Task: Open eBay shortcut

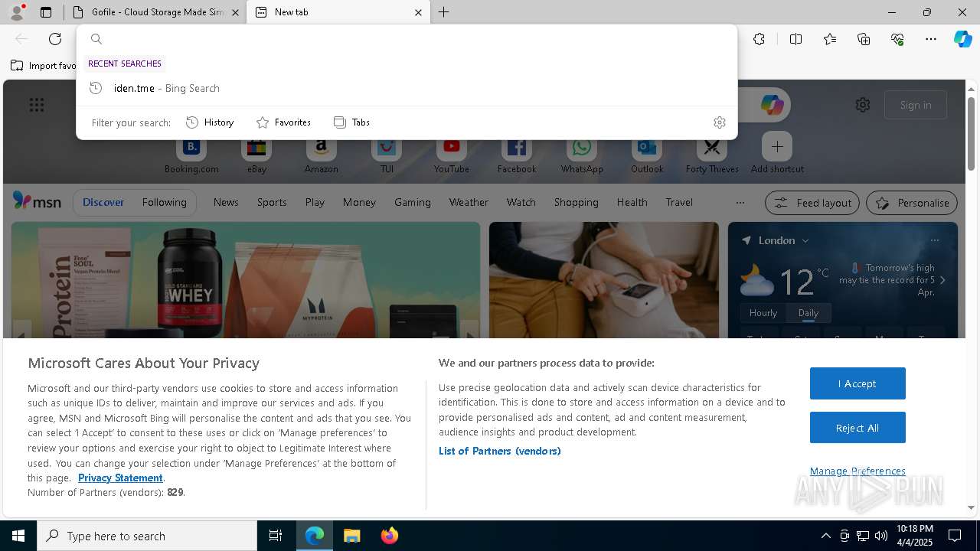Action: point(256,155)
